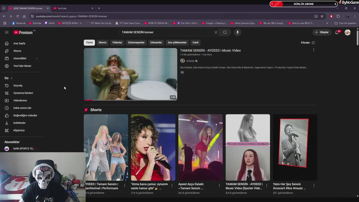The width and height of the screenshot is (359, 202).
Task: Select the Shorts filter chip
Action: click(102, 43)
